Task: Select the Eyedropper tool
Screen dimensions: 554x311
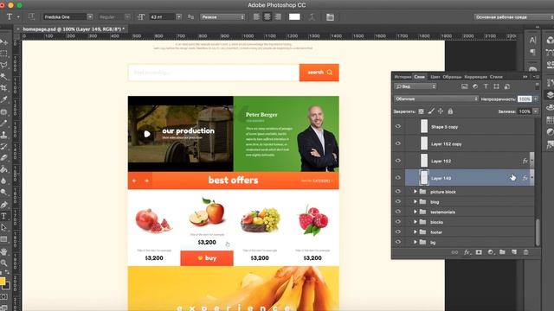Action: coord(3,100)
